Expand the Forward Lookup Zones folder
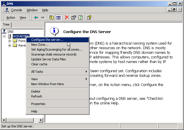The image size is (184, 130). 10,41
